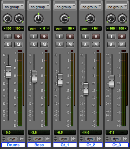
Task: Toggle input monitoring on Drums
Action: tap(8, 36)
